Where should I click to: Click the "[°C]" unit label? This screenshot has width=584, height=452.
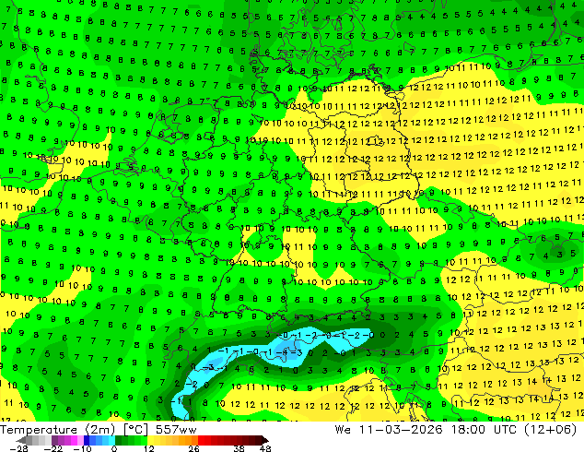135,430
